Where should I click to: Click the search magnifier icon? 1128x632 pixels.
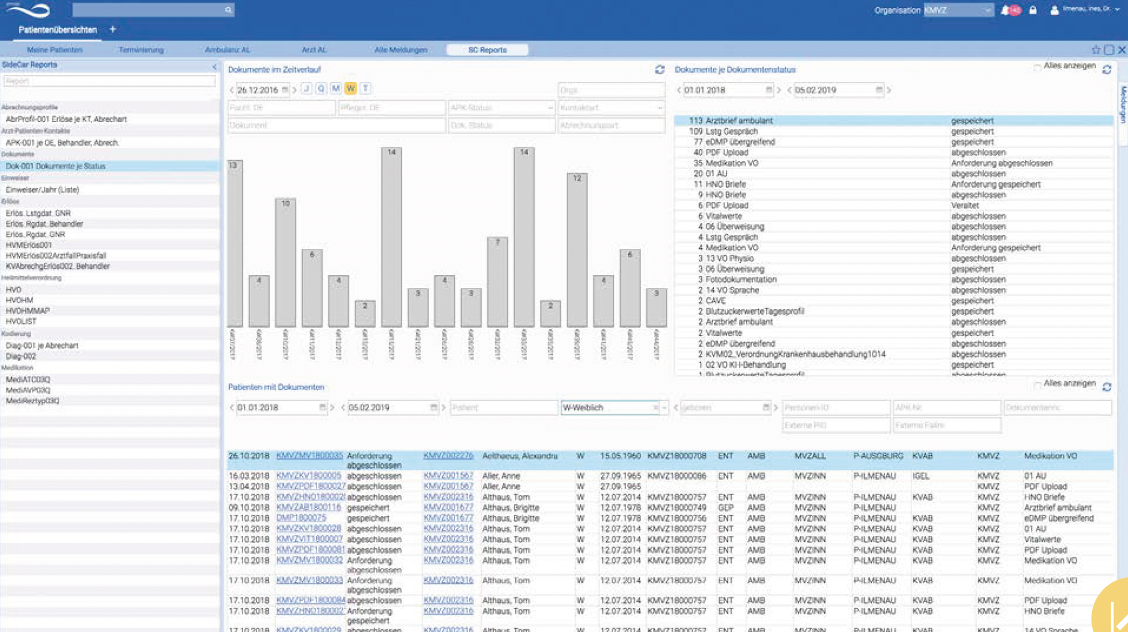[228, 10]
